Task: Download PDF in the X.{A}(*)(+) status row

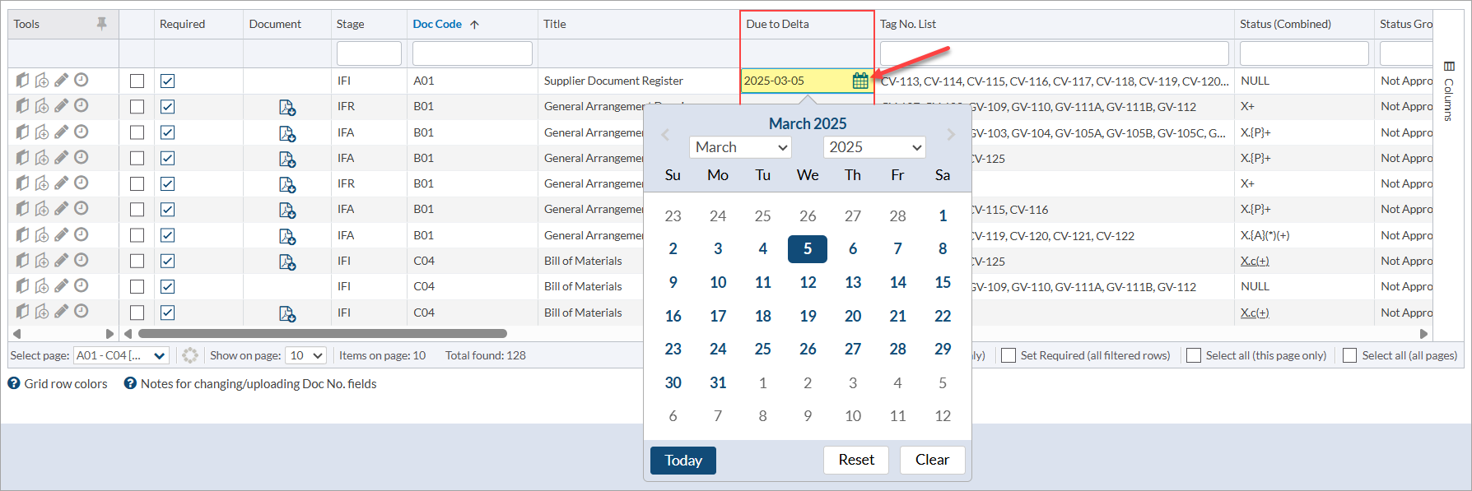Action: tap(287, 236)
